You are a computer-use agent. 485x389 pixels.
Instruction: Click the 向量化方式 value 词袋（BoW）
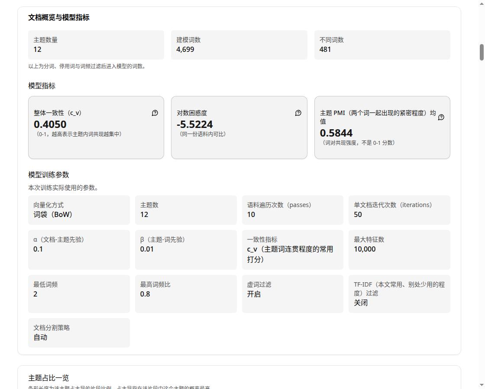click(53, 214)
